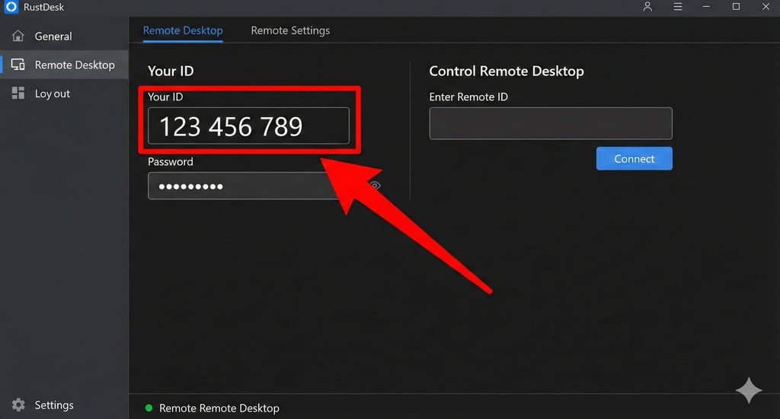The height and width of the screenshot is (419, 780).
Task: Select Remote Desktop in the sidebar
Action: pos(64,65)
